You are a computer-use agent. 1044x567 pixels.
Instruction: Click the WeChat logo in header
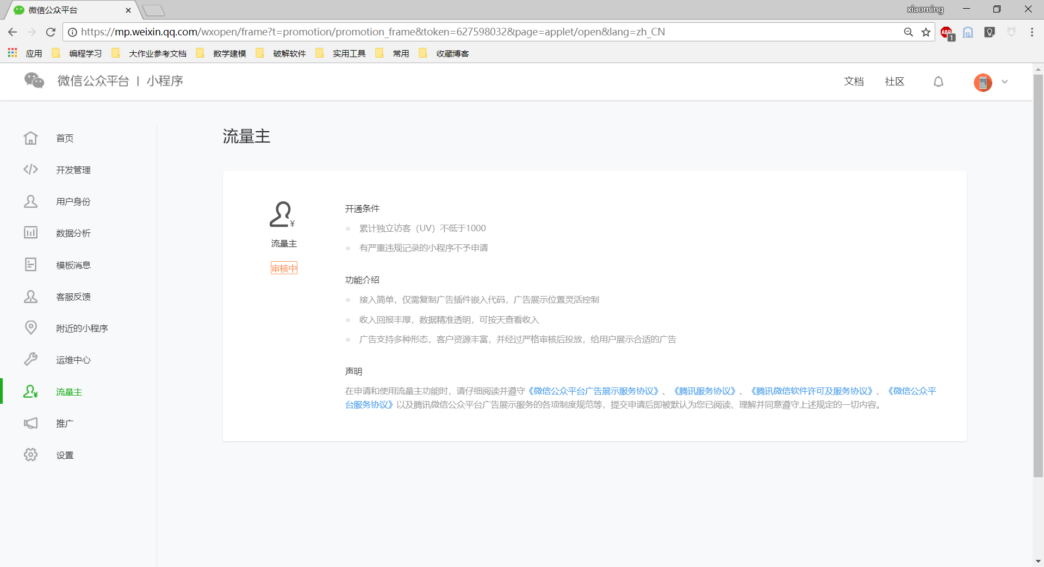pyautogui.click(x=34, y=81)
